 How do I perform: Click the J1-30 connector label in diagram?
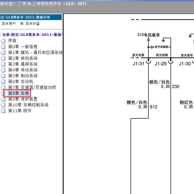[x=185, y=64]
